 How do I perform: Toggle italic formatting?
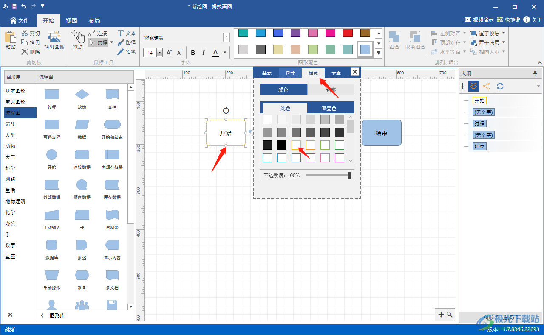tap(204, 53)
